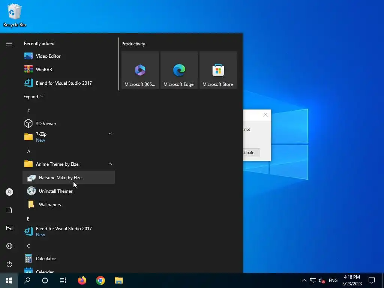Switch ENG input language
384x288 pixels.
click(x=333, y=280)
